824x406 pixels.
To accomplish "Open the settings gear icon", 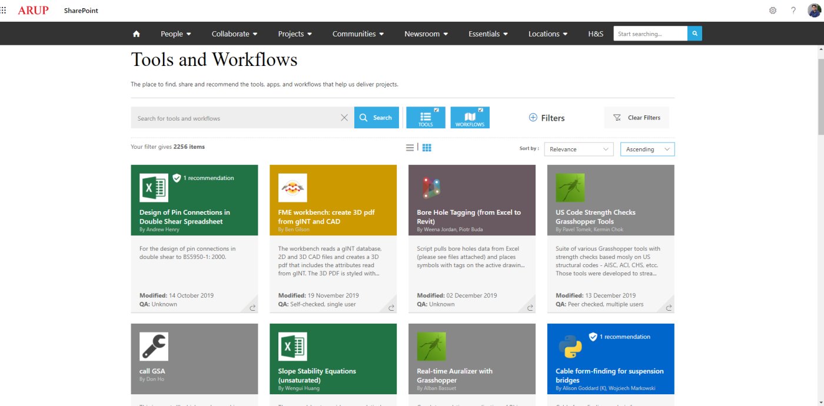I will [x=773, y=11].
